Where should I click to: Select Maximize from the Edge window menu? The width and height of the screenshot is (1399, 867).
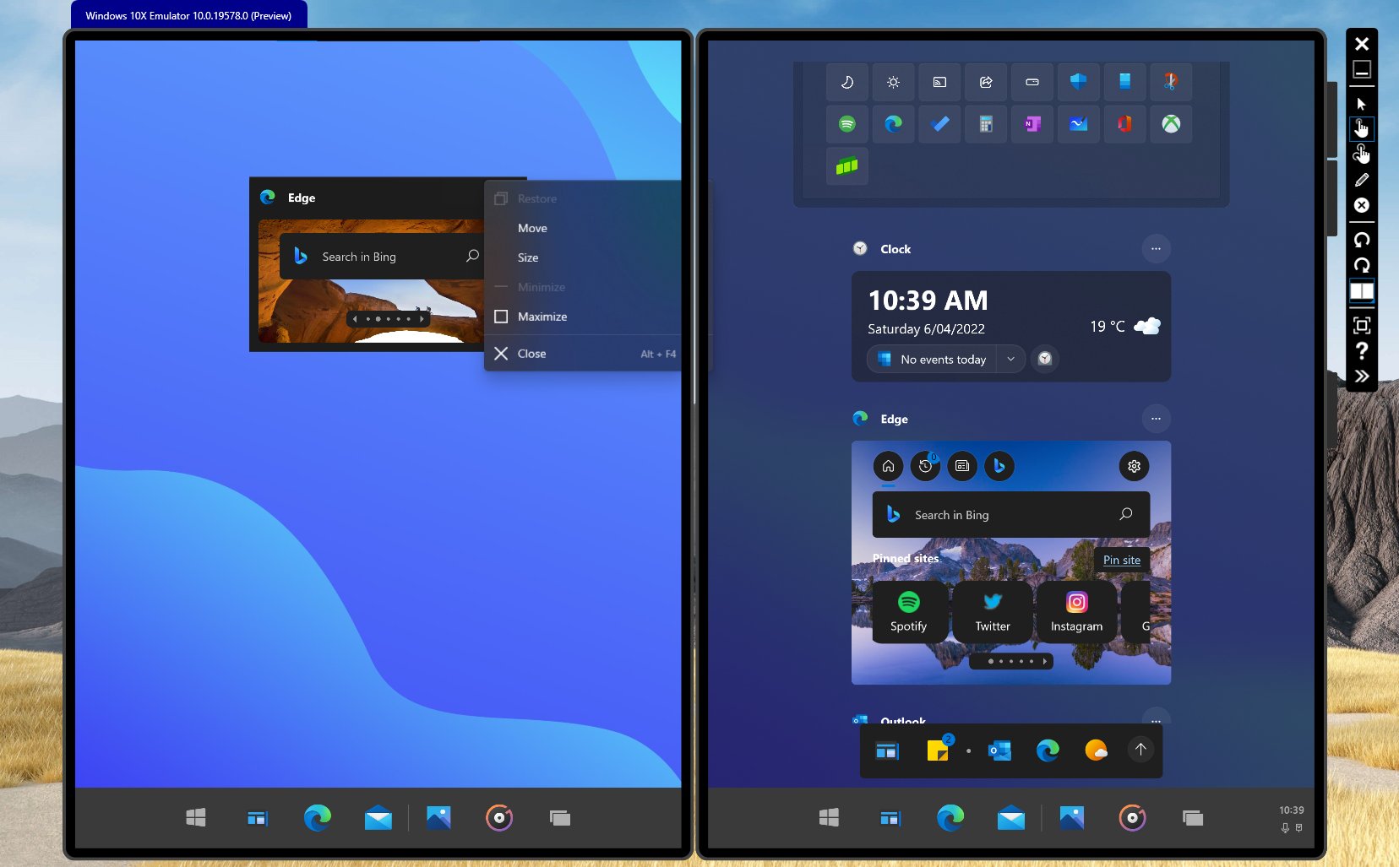pyautogui.click(x=542, y=317)
